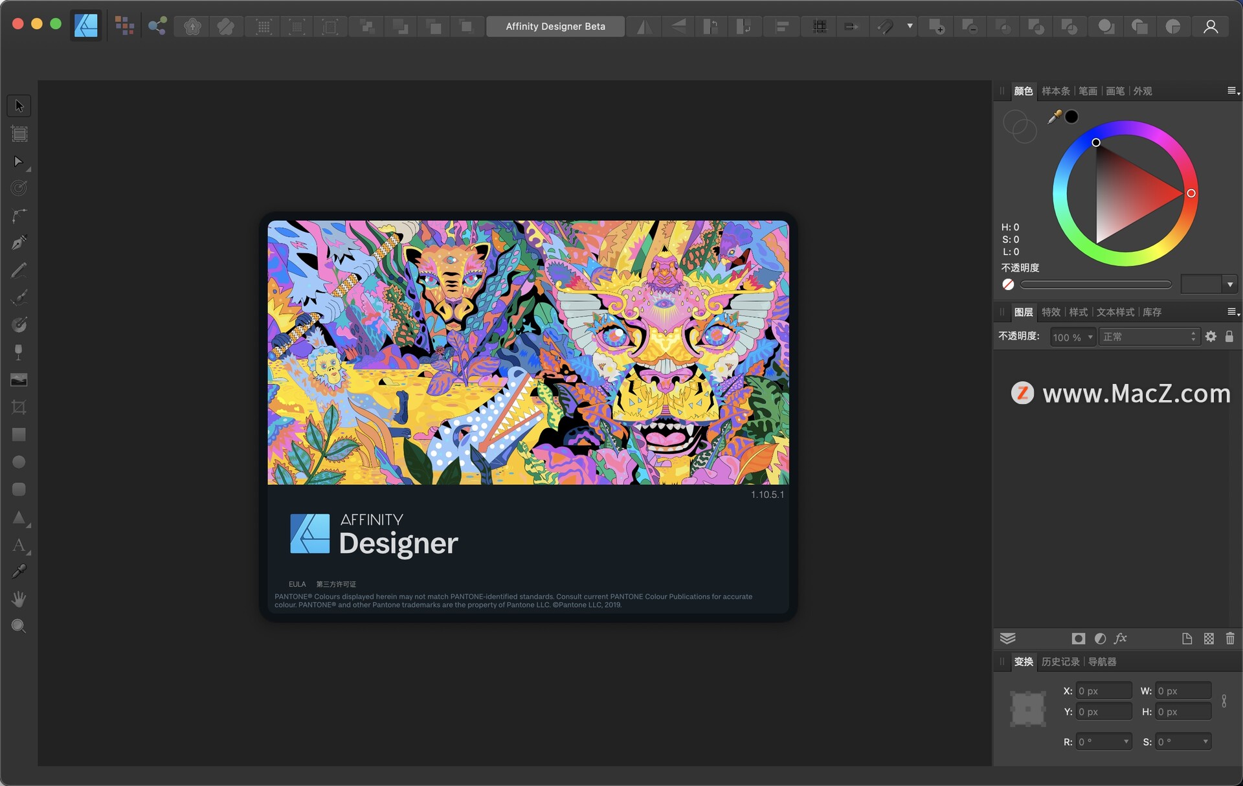Switch to the 外观 tab
Viewport: 1243px width, 786px height.
(1143, 91)
